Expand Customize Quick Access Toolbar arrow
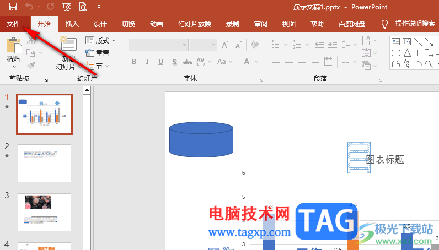439x250 pixels. 99,7
